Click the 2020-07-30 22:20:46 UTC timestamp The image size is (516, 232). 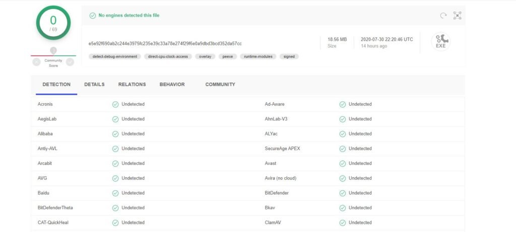[386, 39]
